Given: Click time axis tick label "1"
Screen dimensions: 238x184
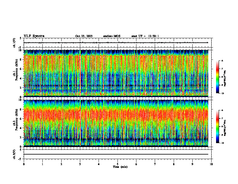Looking at the screenshot, I should point(42,164).
